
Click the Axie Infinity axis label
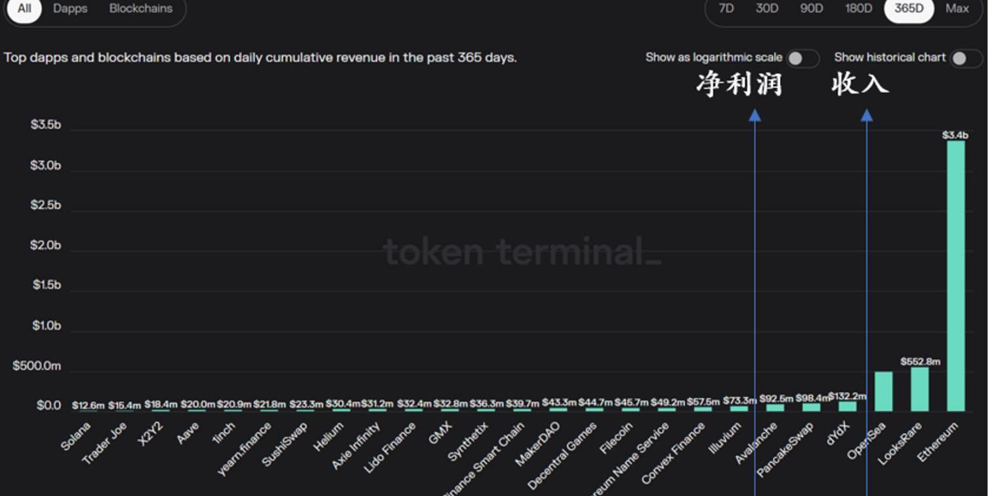coord(356,446)
